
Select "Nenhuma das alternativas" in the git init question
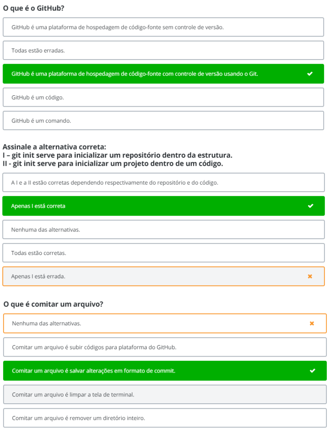[164, 229]
